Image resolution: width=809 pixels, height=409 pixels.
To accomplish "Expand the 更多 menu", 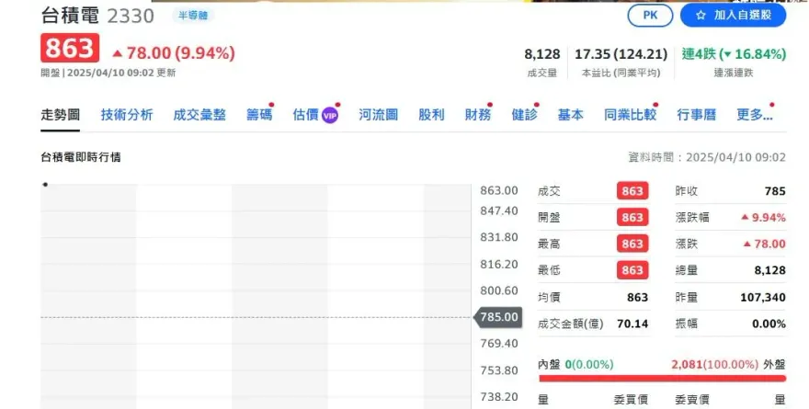I will 754,115.
